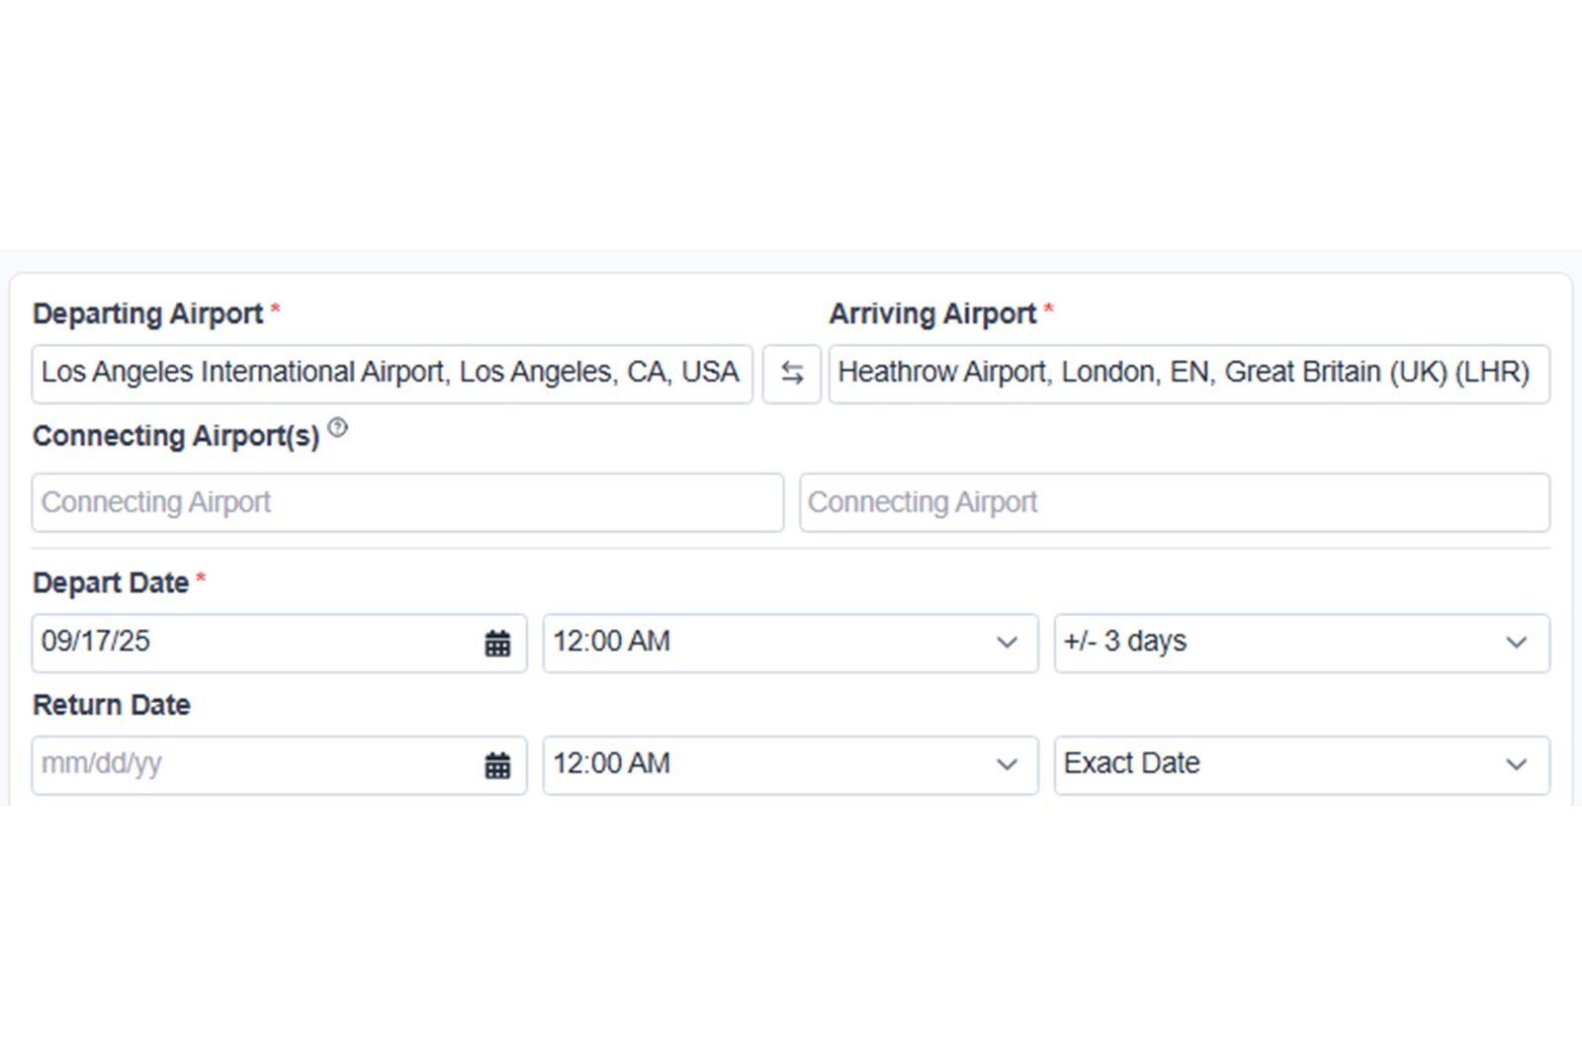The width and height of the screenshot is (1582, 1055).
Task: Click the Return Date label
Action: (111, 705)
